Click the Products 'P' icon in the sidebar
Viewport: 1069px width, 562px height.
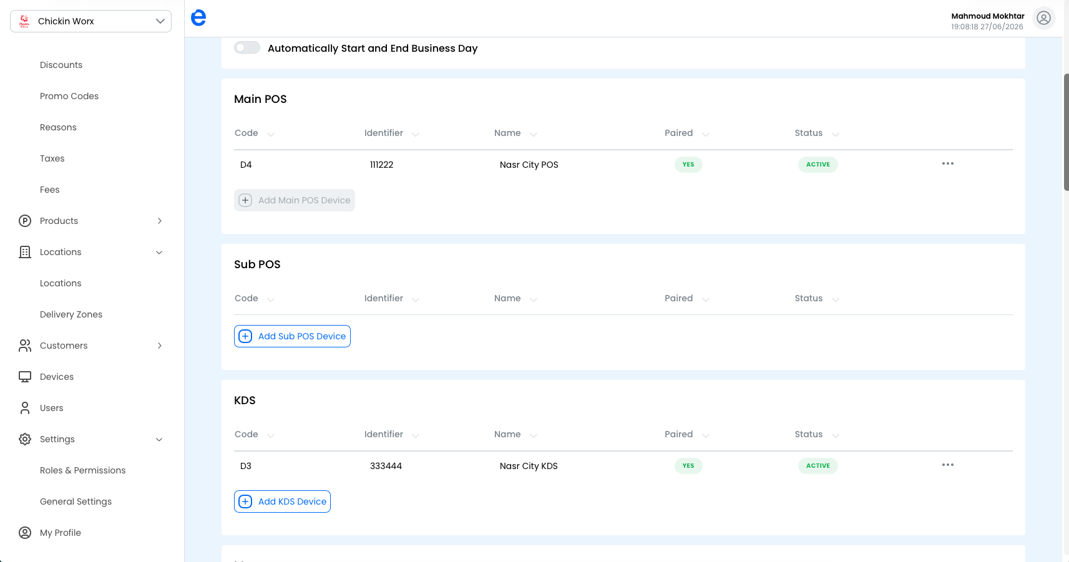point(25,221)
